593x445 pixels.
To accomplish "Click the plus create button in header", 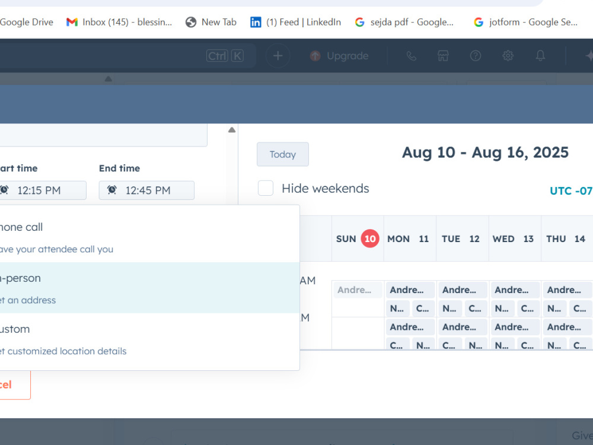I will [278, 56].
